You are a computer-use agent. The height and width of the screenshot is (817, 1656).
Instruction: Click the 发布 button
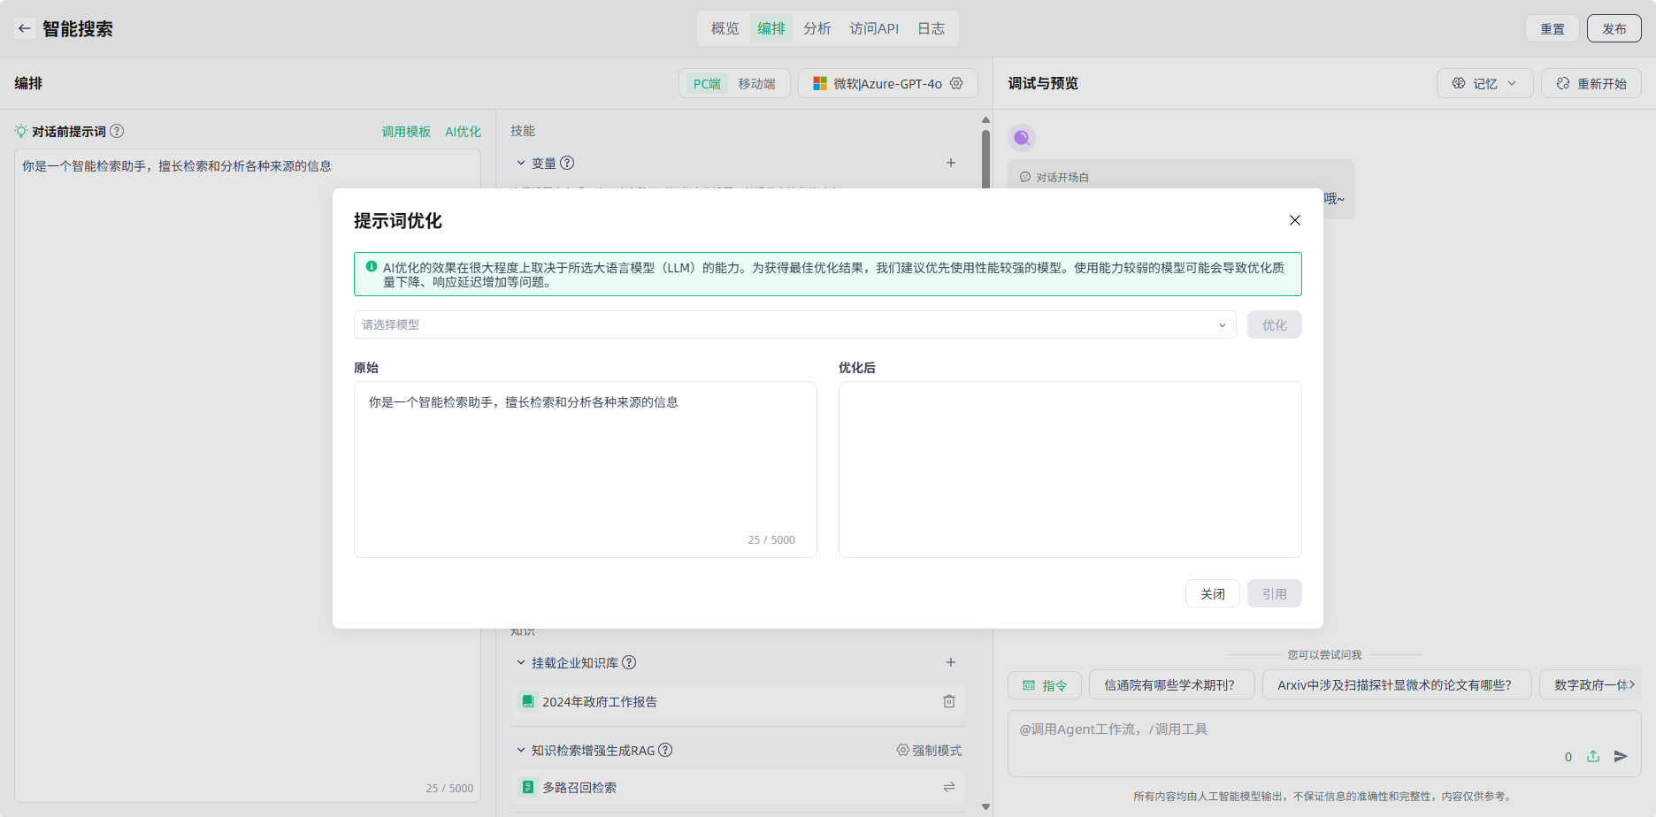click(x=1614, y=28)
